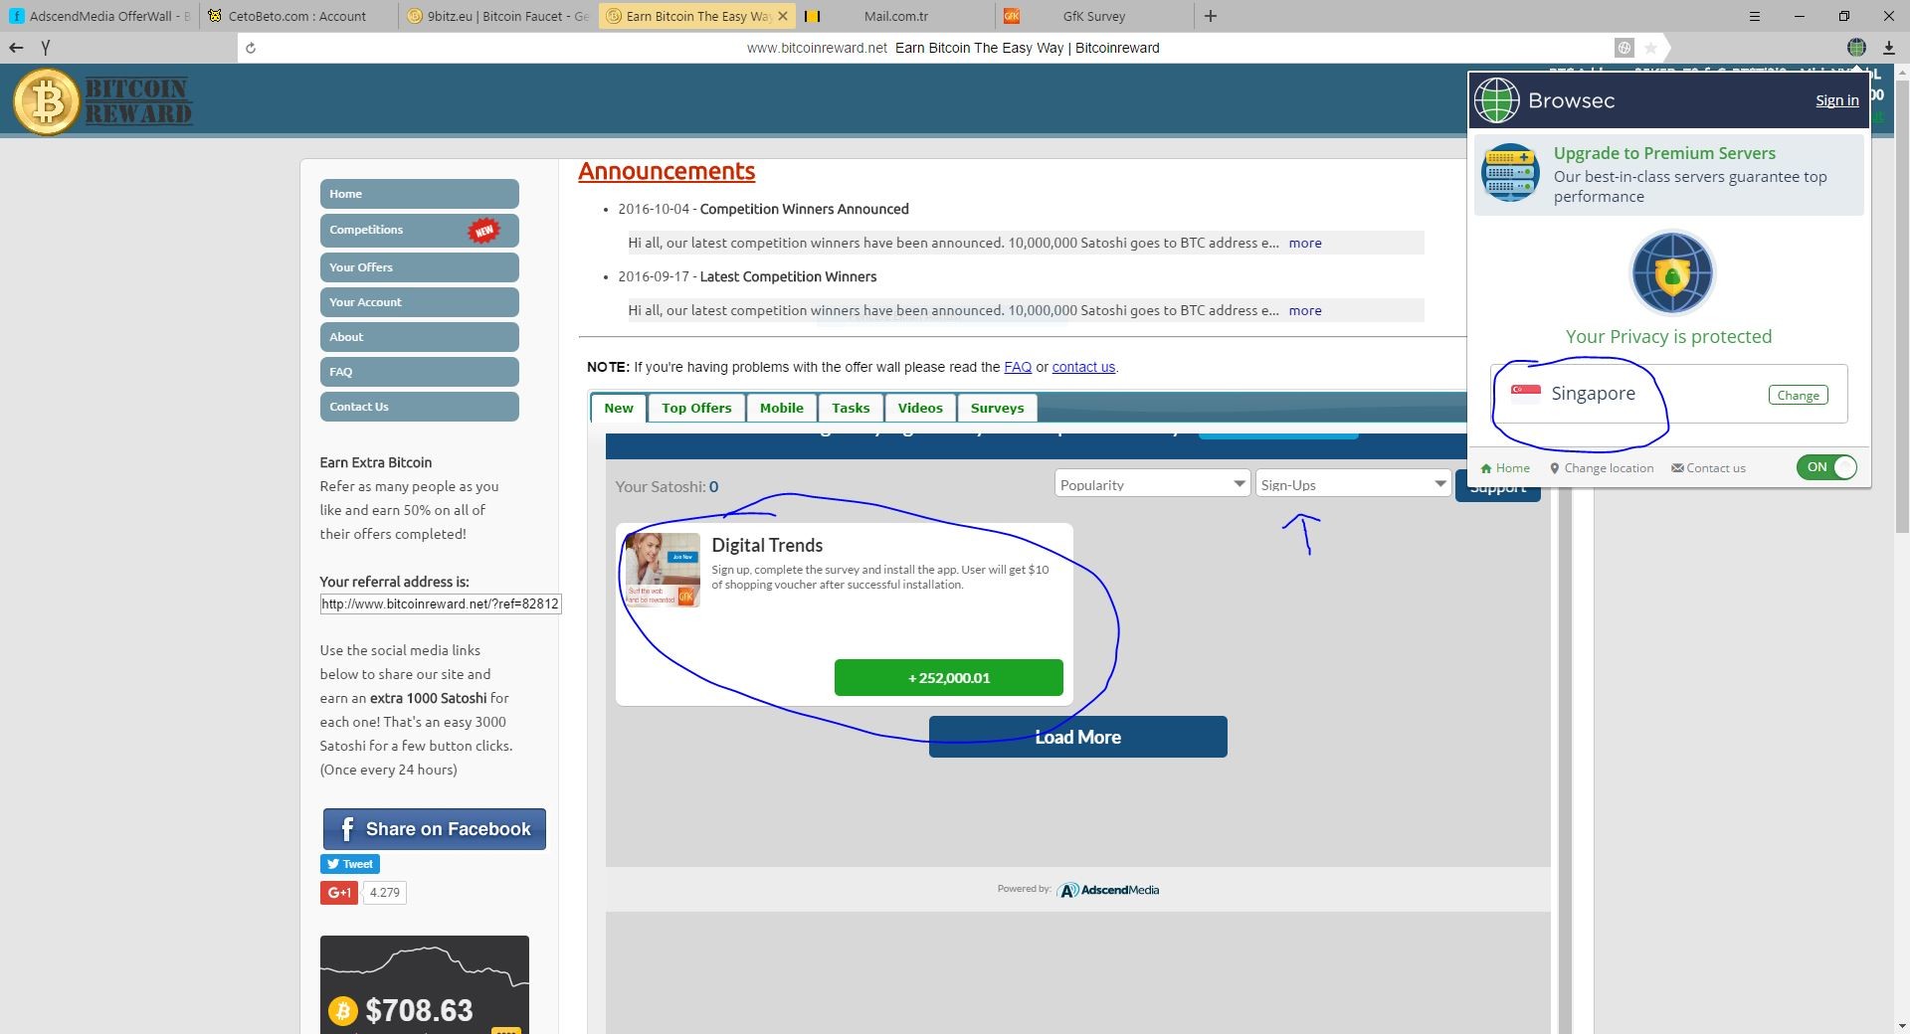The image size is (1910, 1034).
Task: Click the privacy shield globe icon
Action: click(1671, 273)
